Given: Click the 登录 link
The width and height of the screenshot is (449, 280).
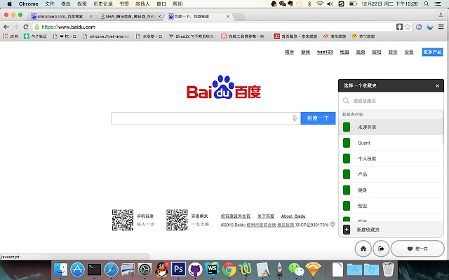Looking at the screenshot, I should (393, 52).
